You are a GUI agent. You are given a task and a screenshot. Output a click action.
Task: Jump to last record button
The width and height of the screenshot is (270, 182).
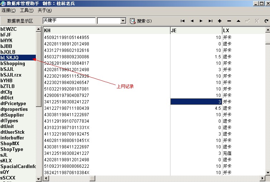(x=211, y=21)
